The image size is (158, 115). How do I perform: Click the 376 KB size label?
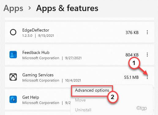(132, 33)
